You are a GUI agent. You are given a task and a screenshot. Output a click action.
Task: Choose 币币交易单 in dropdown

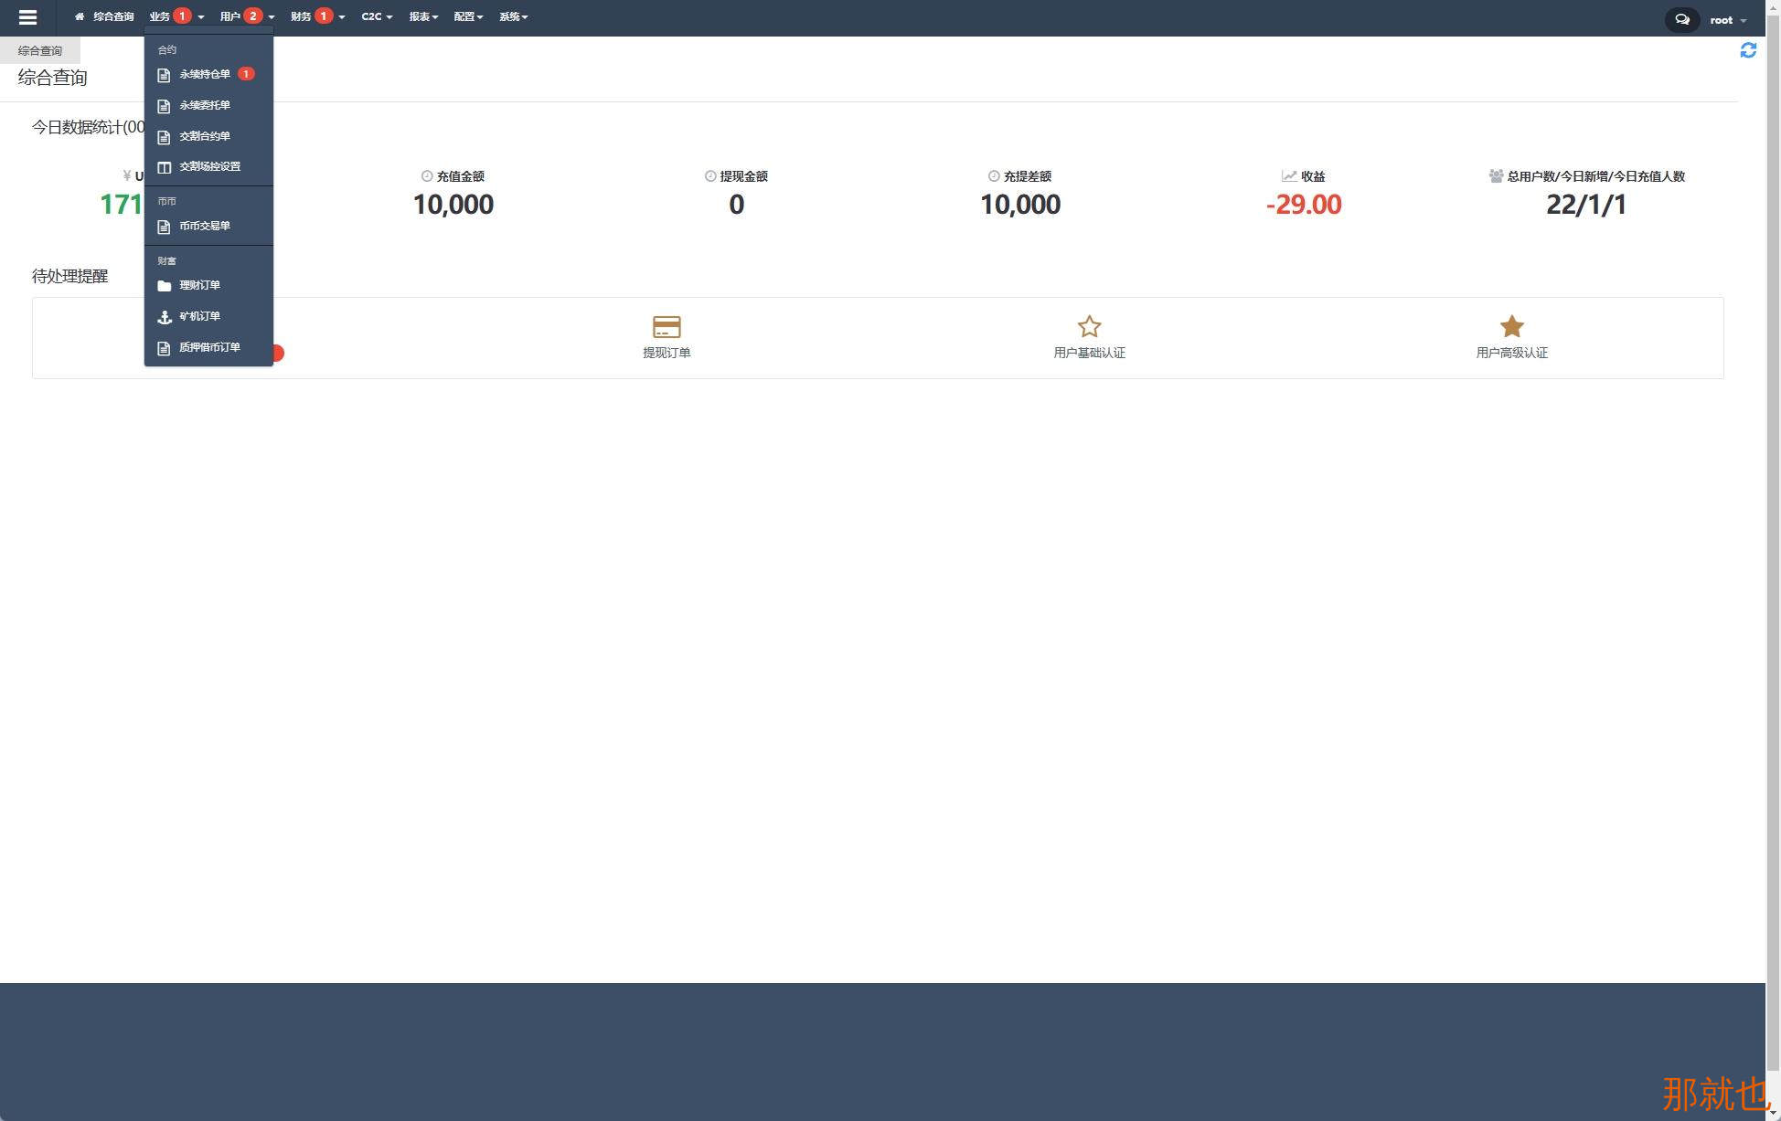204,226
